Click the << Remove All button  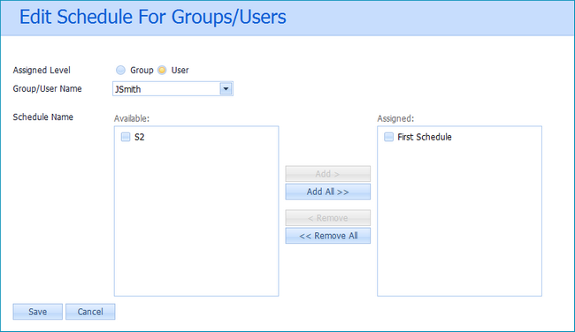coord(328,236)
